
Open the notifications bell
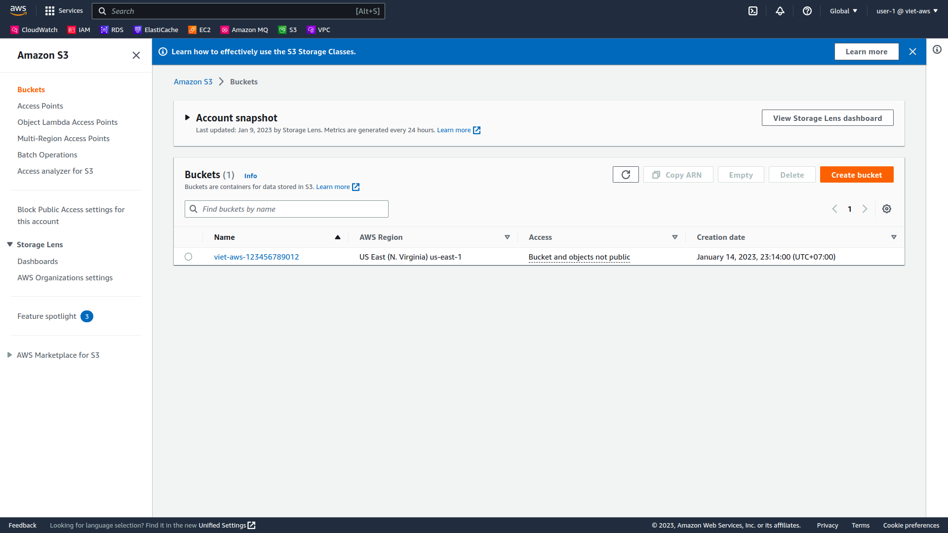(780, 11)
